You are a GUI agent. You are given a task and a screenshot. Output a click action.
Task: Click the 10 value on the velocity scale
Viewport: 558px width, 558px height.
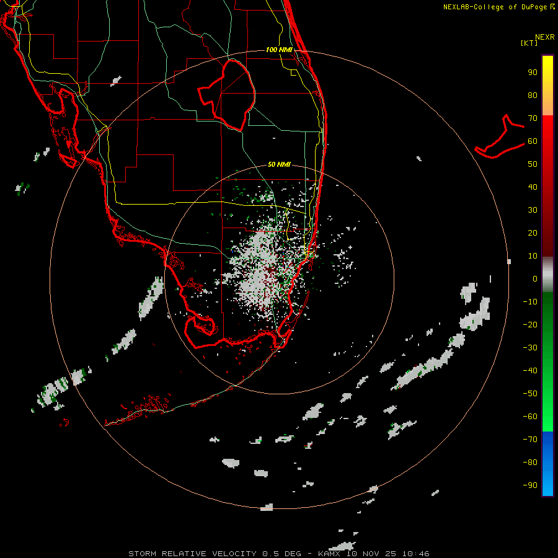(533, 256)
